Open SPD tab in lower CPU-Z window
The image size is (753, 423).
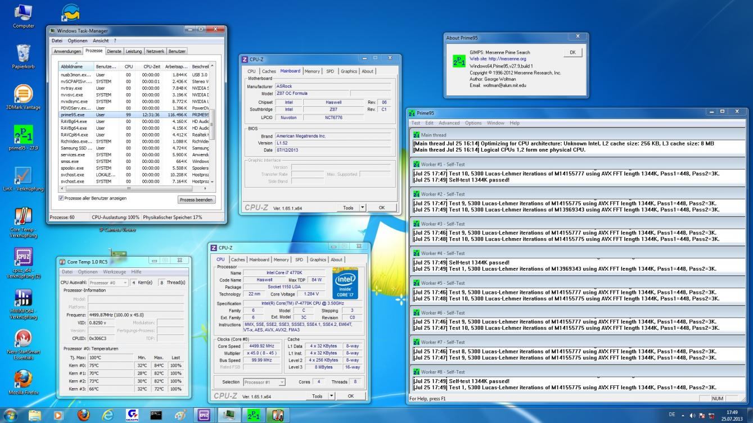(x=299, y=260)
